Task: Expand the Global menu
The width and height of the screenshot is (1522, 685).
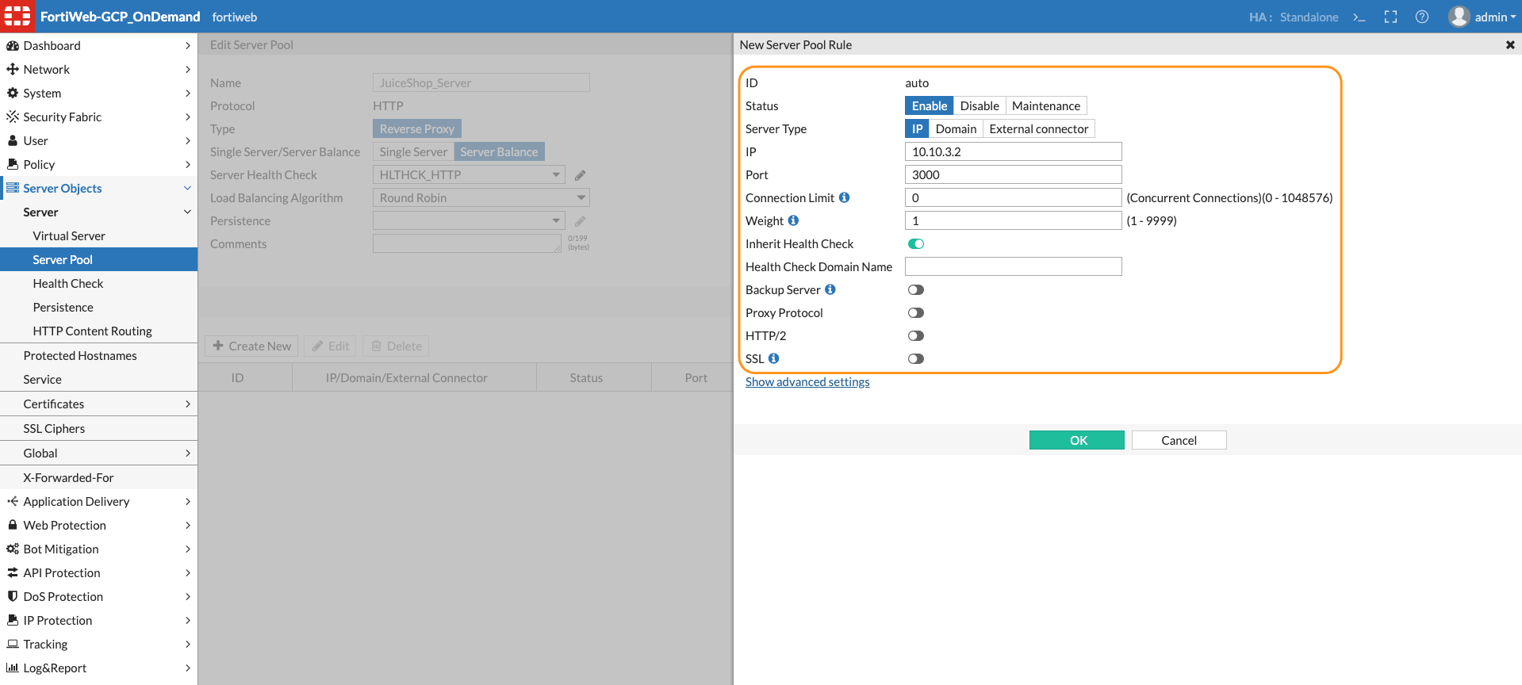Action: click(188, 453)
